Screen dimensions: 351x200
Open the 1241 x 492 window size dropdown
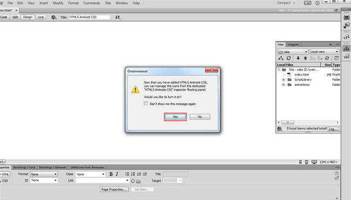(328, 162)
